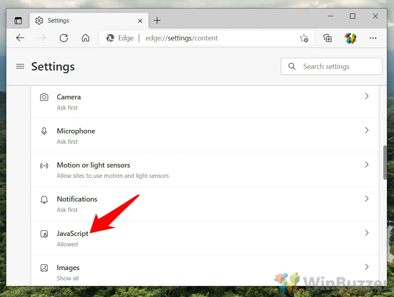Refresh the settings page

(x=64, y=38)
